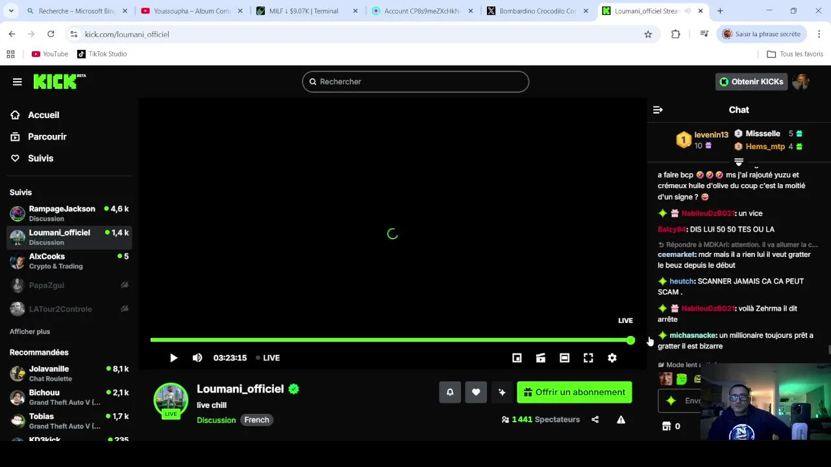Screen dimensions: 831x467
Task: Open offline PapaZgui channel
Action: click(69, 285)
